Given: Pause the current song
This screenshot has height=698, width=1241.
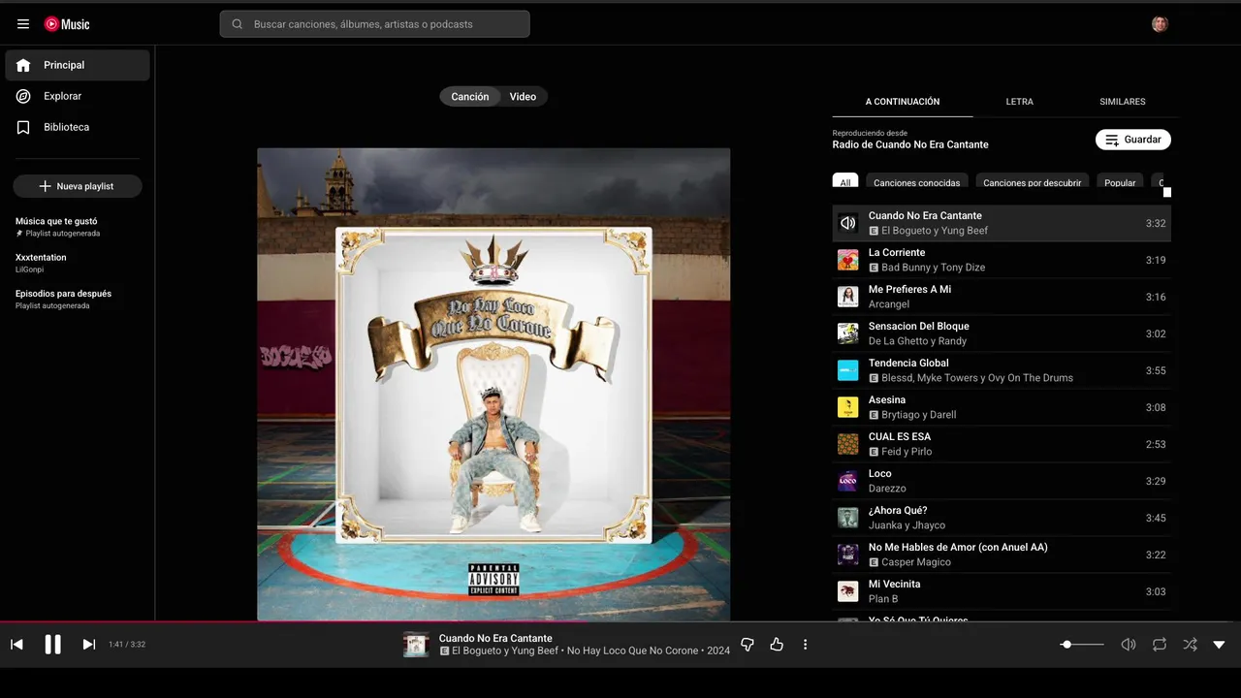Looking at the screenshot, I should 53,645.
